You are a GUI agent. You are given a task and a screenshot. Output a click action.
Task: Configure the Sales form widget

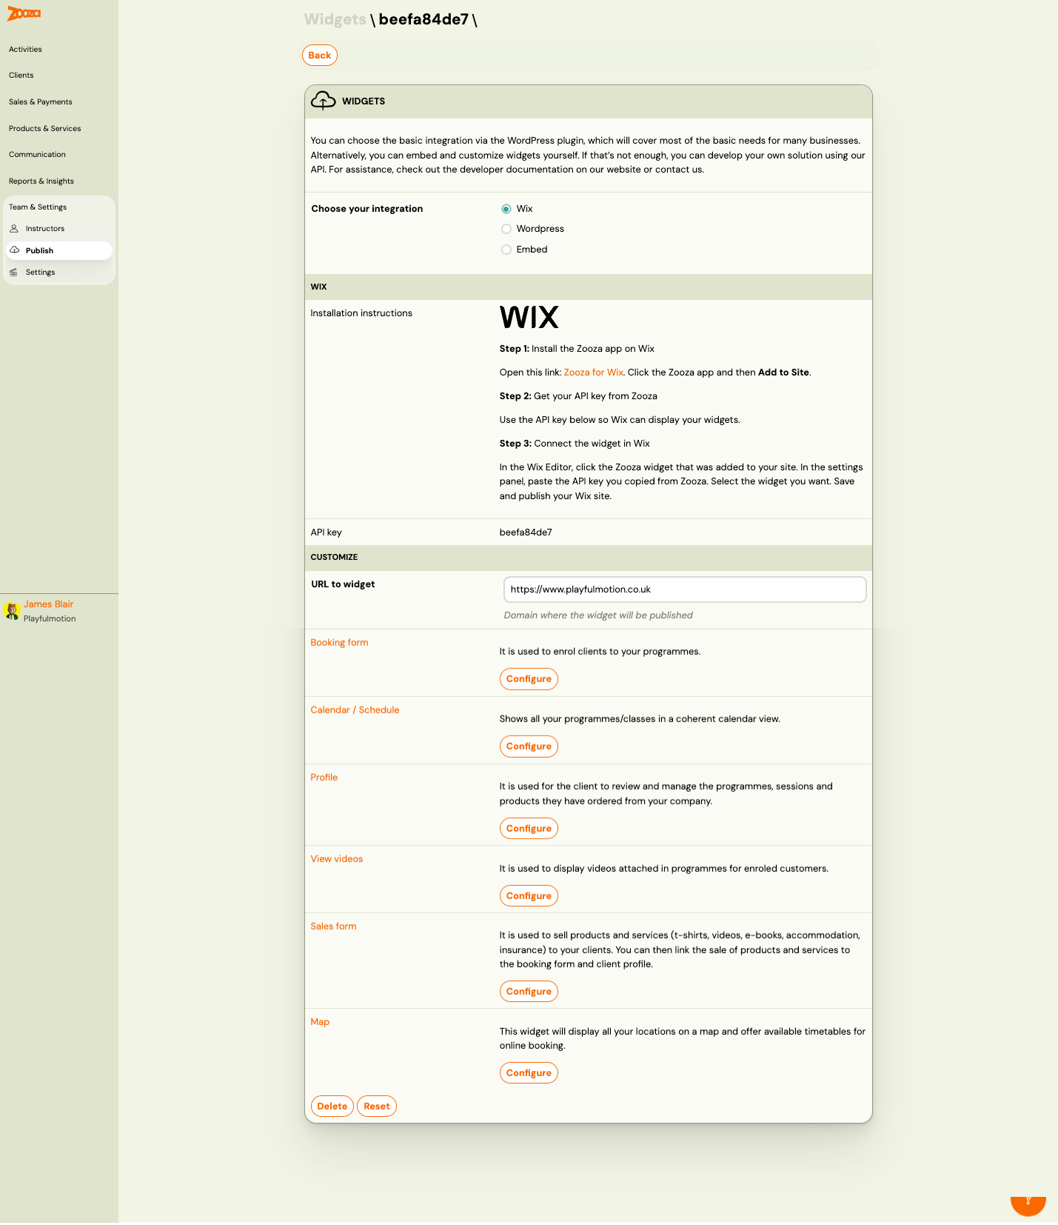click(x=529, y=992)
